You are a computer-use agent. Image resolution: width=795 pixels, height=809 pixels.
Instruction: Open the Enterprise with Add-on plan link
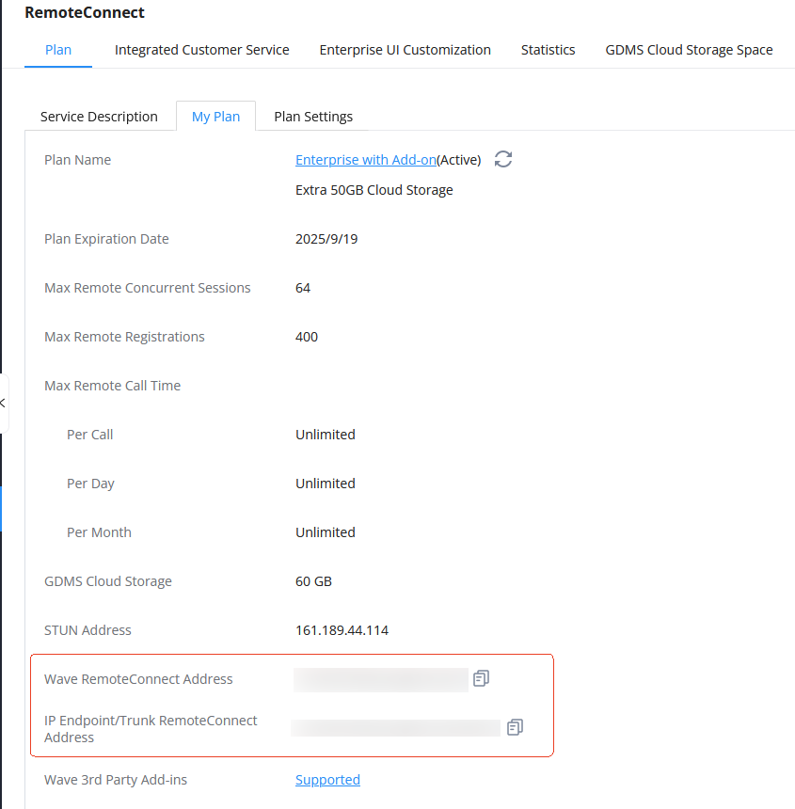366,160
